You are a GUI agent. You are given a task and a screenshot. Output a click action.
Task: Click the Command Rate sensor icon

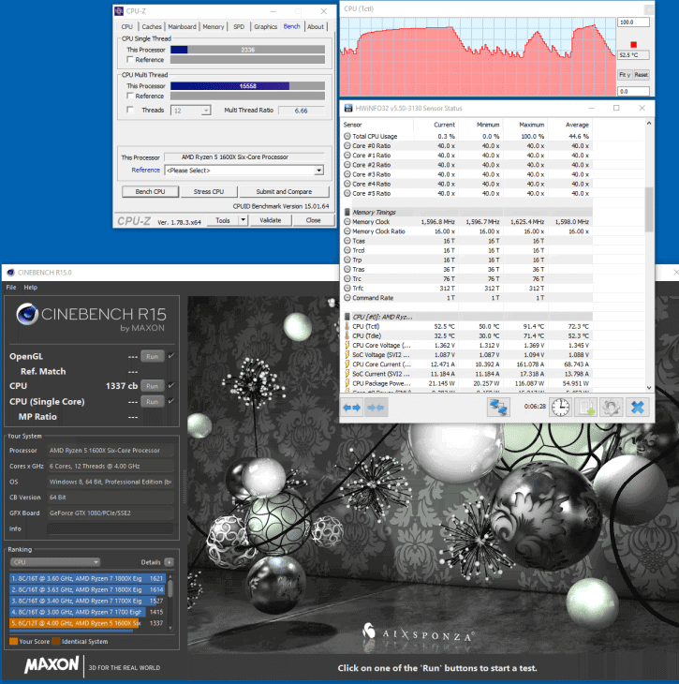347,298
